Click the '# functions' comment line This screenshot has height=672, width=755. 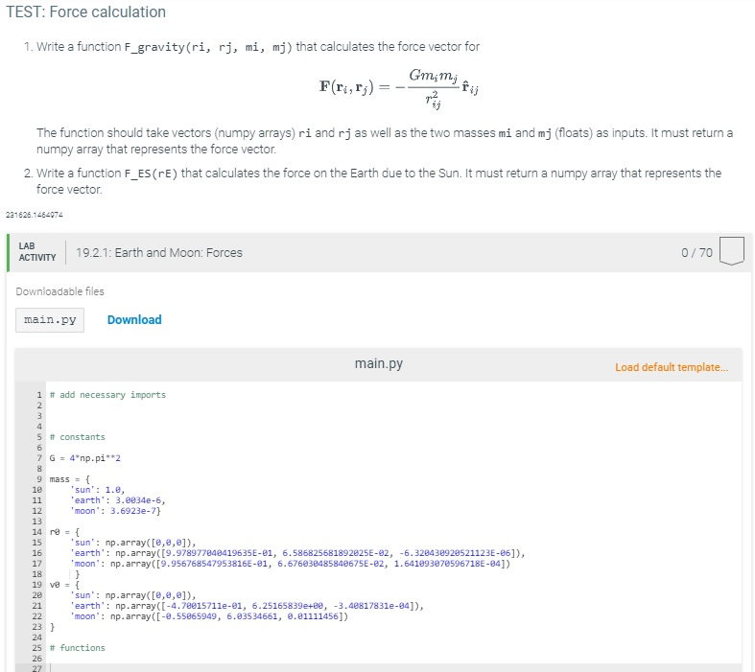(x=77, y=648)
